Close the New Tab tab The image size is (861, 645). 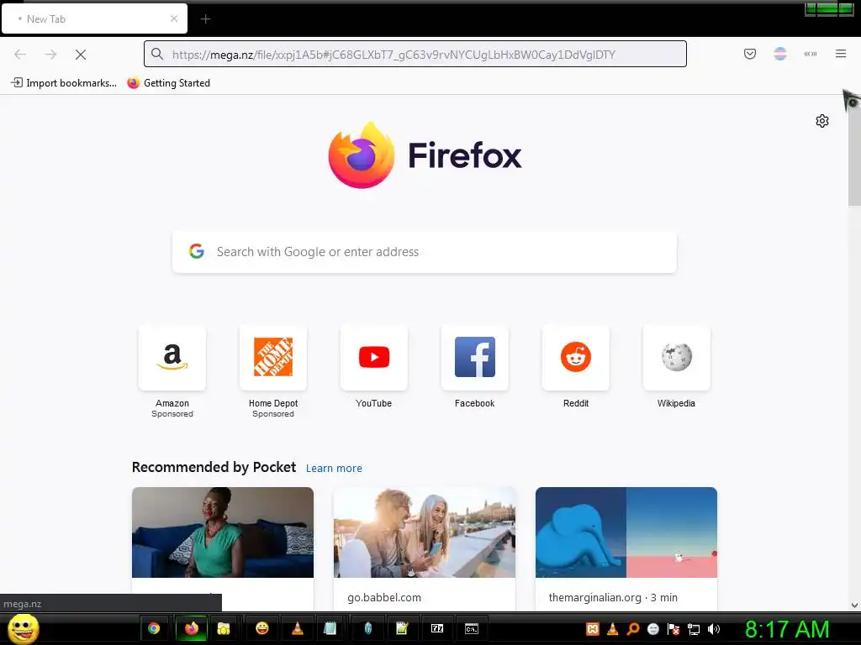[174, 18]
